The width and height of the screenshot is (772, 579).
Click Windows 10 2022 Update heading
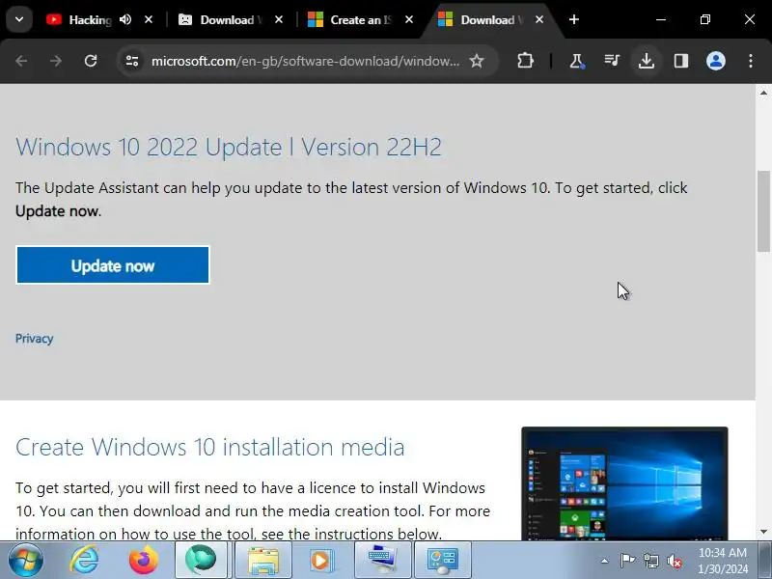229,148
